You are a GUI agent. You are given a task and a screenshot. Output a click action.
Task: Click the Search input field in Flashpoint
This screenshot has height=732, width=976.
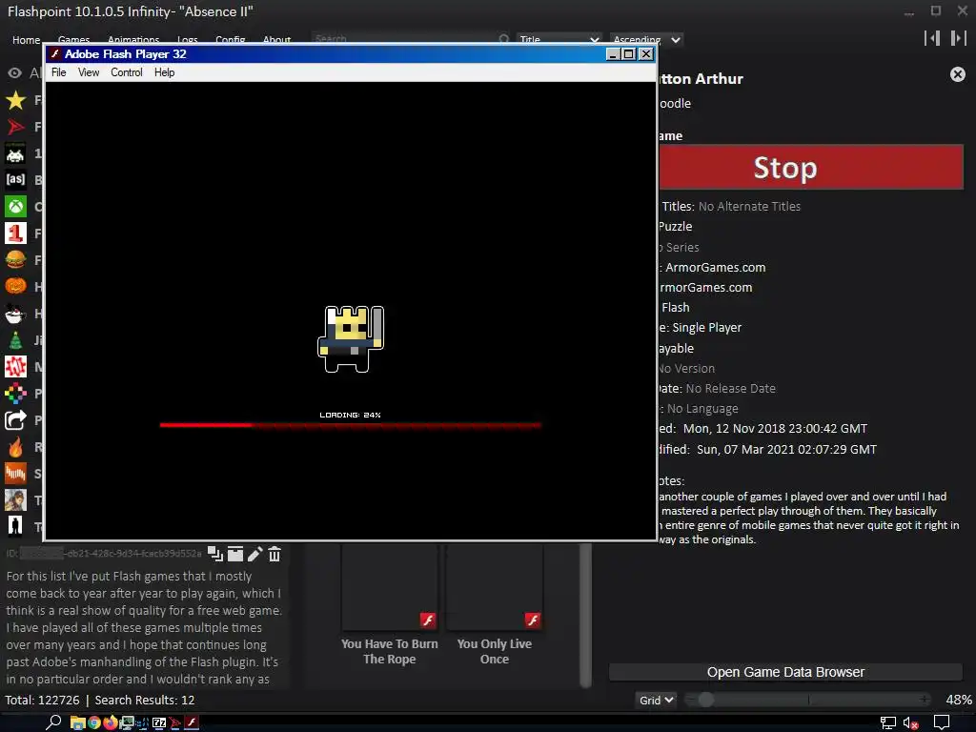404,39
